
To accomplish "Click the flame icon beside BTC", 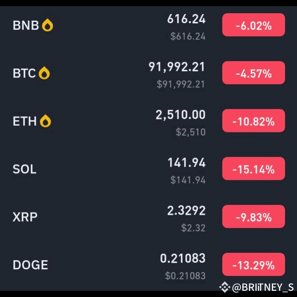I will [44, 73].
